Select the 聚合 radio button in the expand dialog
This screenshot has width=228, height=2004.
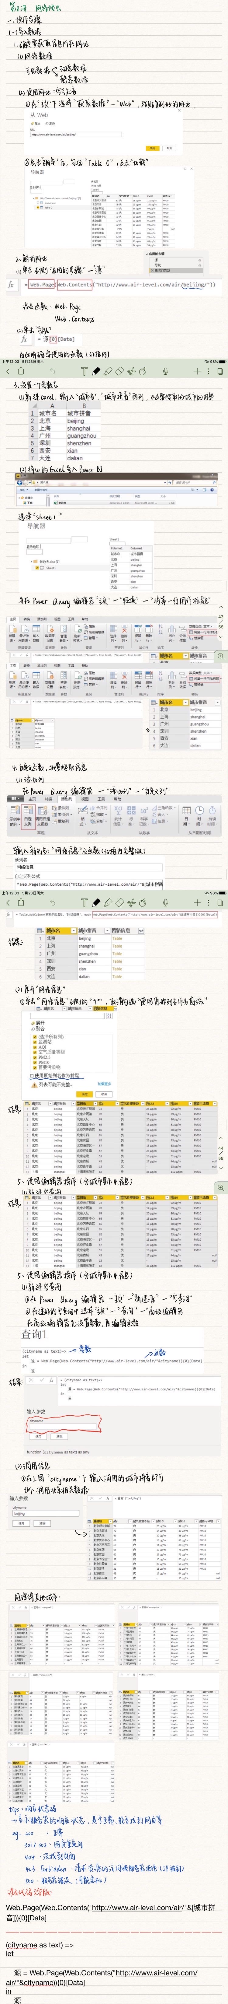tap(33, 1028)
